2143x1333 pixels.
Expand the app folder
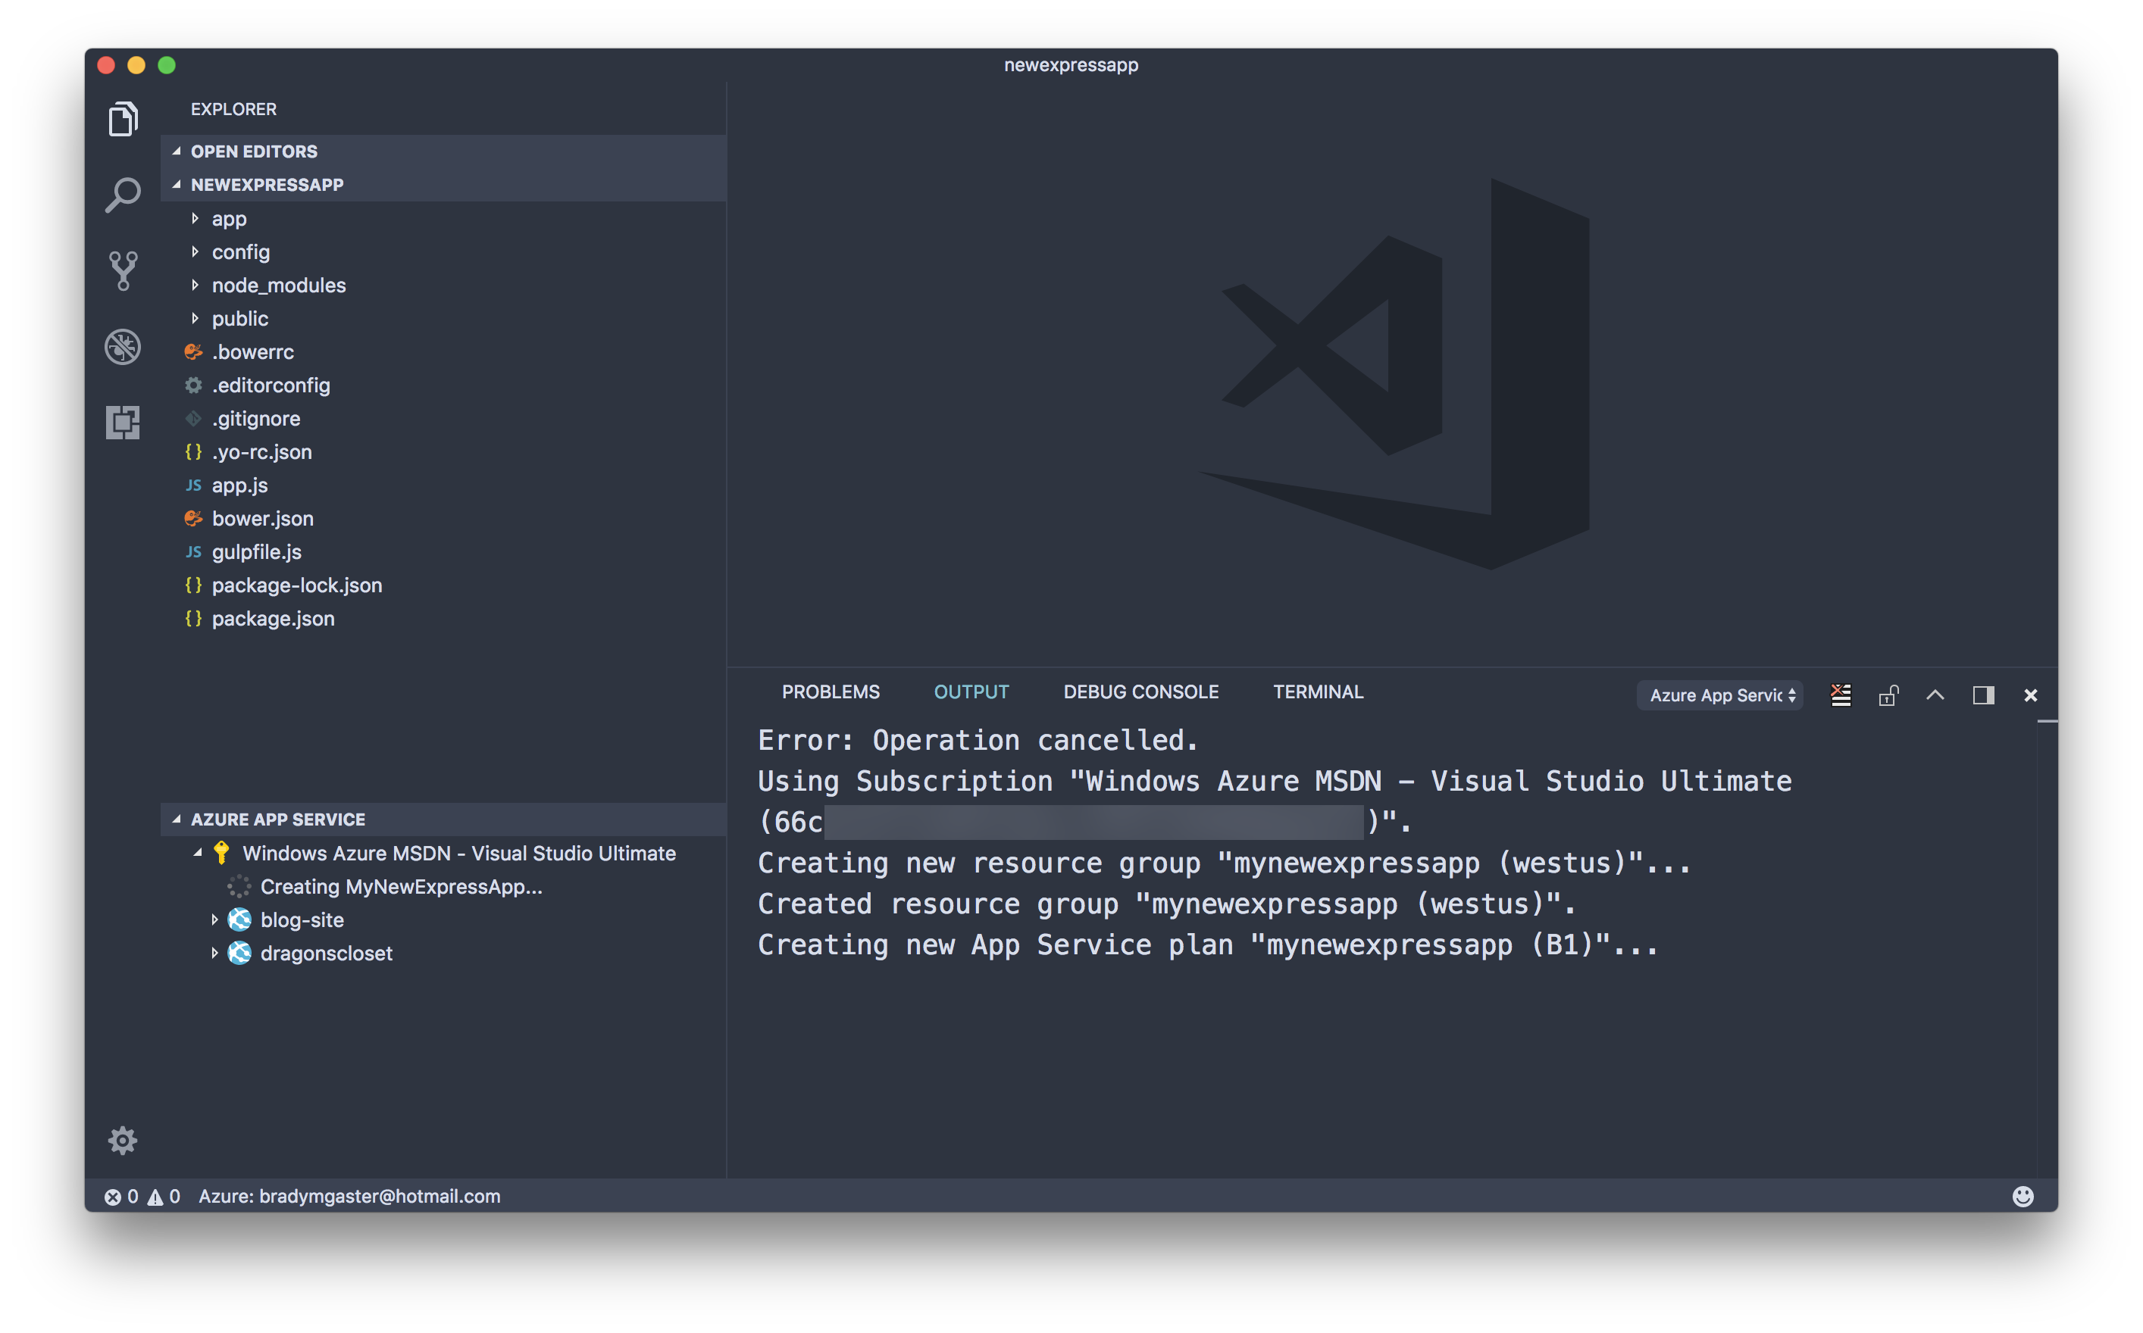click(195, 219)
